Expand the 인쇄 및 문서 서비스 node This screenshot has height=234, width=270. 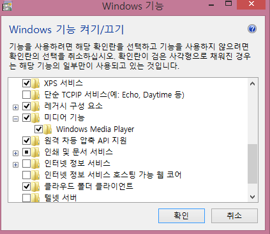(15, 153)
